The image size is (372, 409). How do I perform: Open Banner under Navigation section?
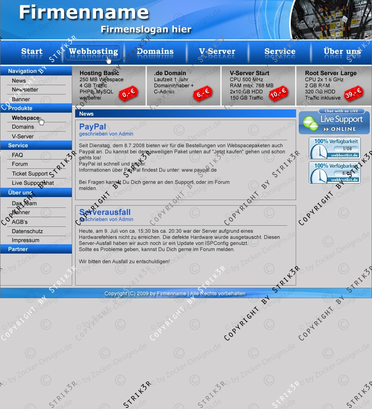21,99
